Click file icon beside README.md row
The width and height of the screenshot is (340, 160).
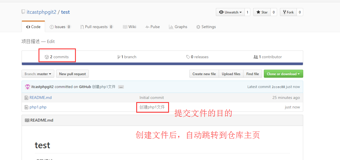pyautogui.click(x=26, y=97)
